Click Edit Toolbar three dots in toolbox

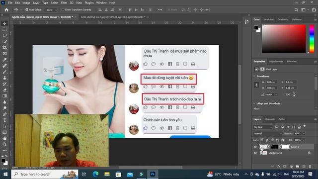point(4,151)
